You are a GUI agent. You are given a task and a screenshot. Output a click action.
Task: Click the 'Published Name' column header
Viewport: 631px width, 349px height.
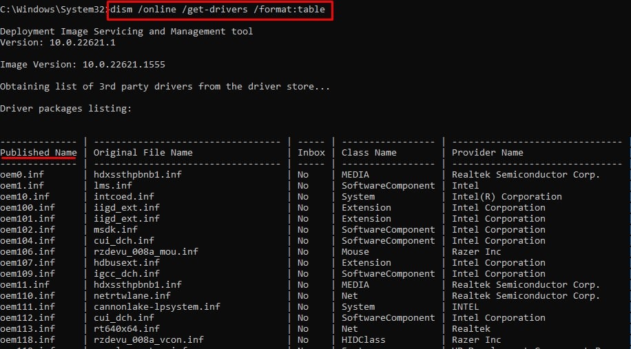pos(38,153)
